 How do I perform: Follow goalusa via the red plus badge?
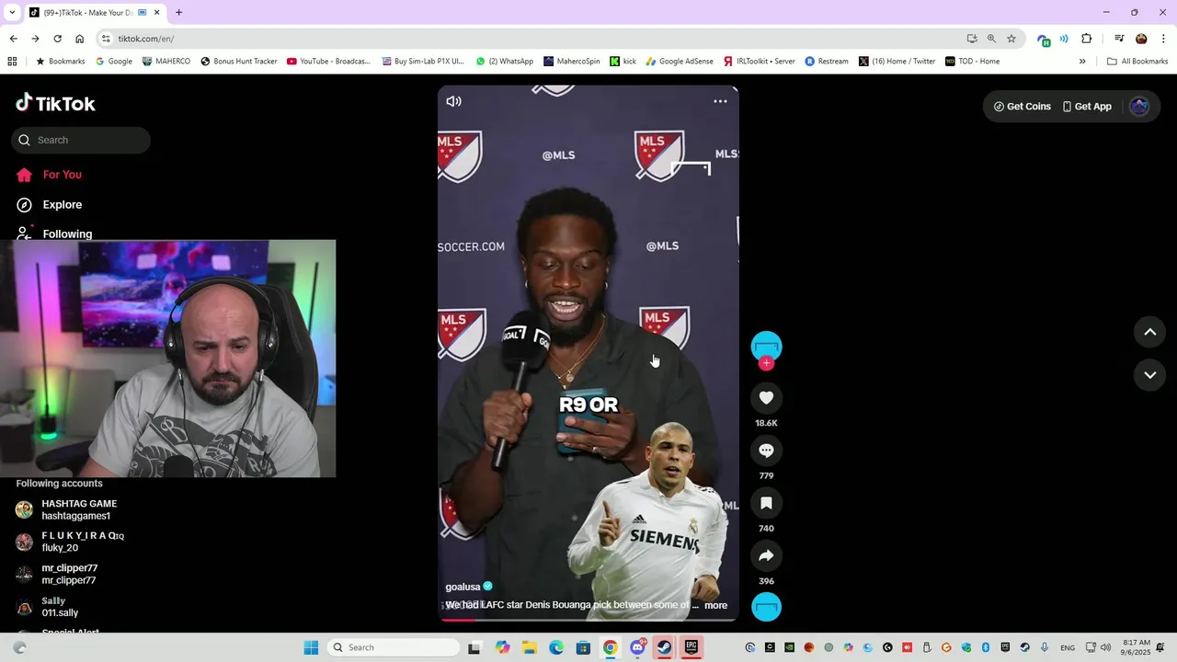(766, 363)
